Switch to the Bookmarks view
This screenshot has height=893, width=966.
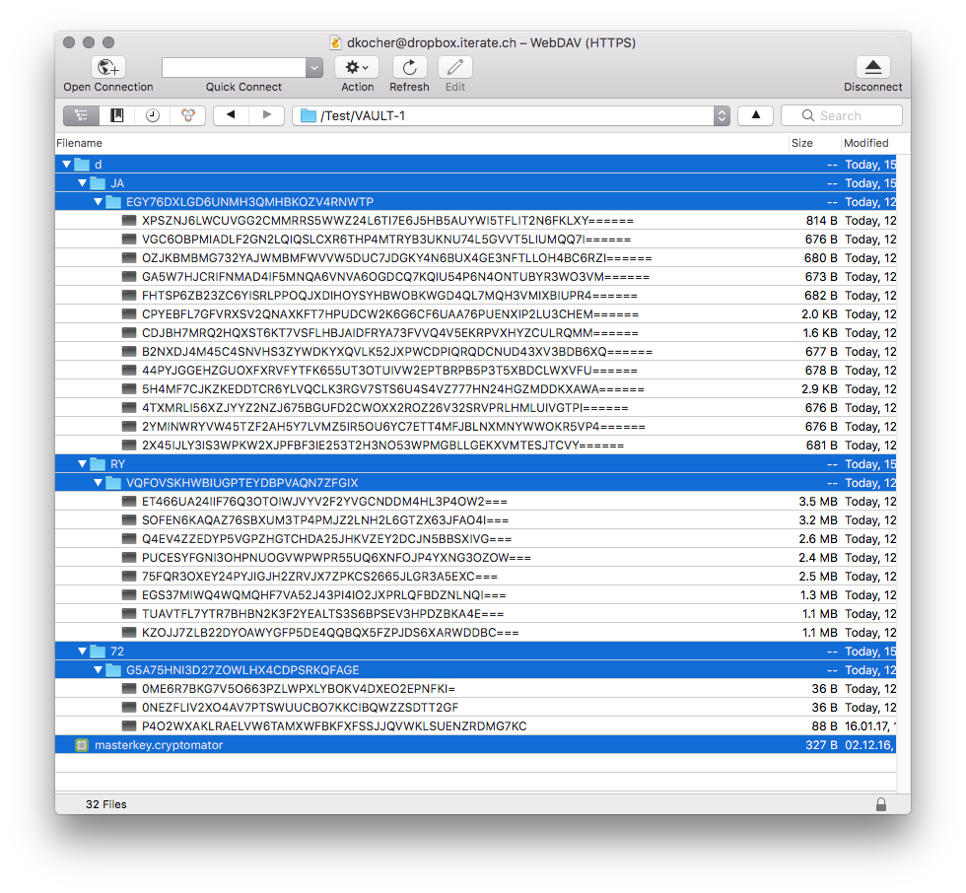tap(117, 115)
